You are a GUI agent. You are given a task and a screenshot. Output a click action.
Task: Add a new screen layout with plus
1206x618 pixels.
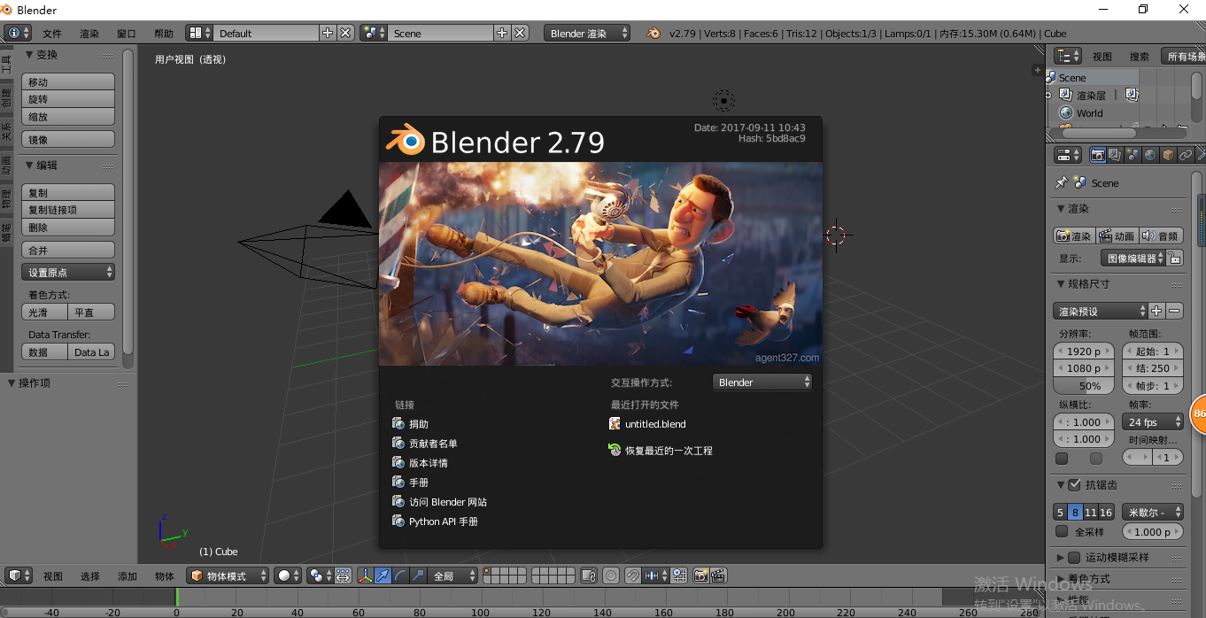[x=328, y=33]
